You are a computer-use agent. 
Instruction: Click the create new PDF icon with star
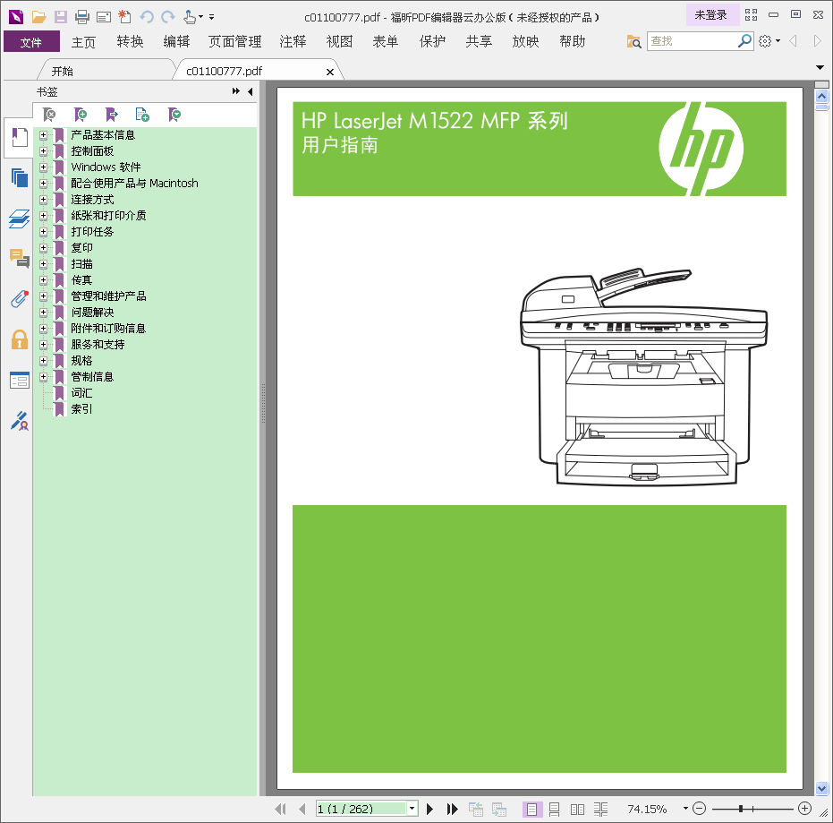(124, 17)
